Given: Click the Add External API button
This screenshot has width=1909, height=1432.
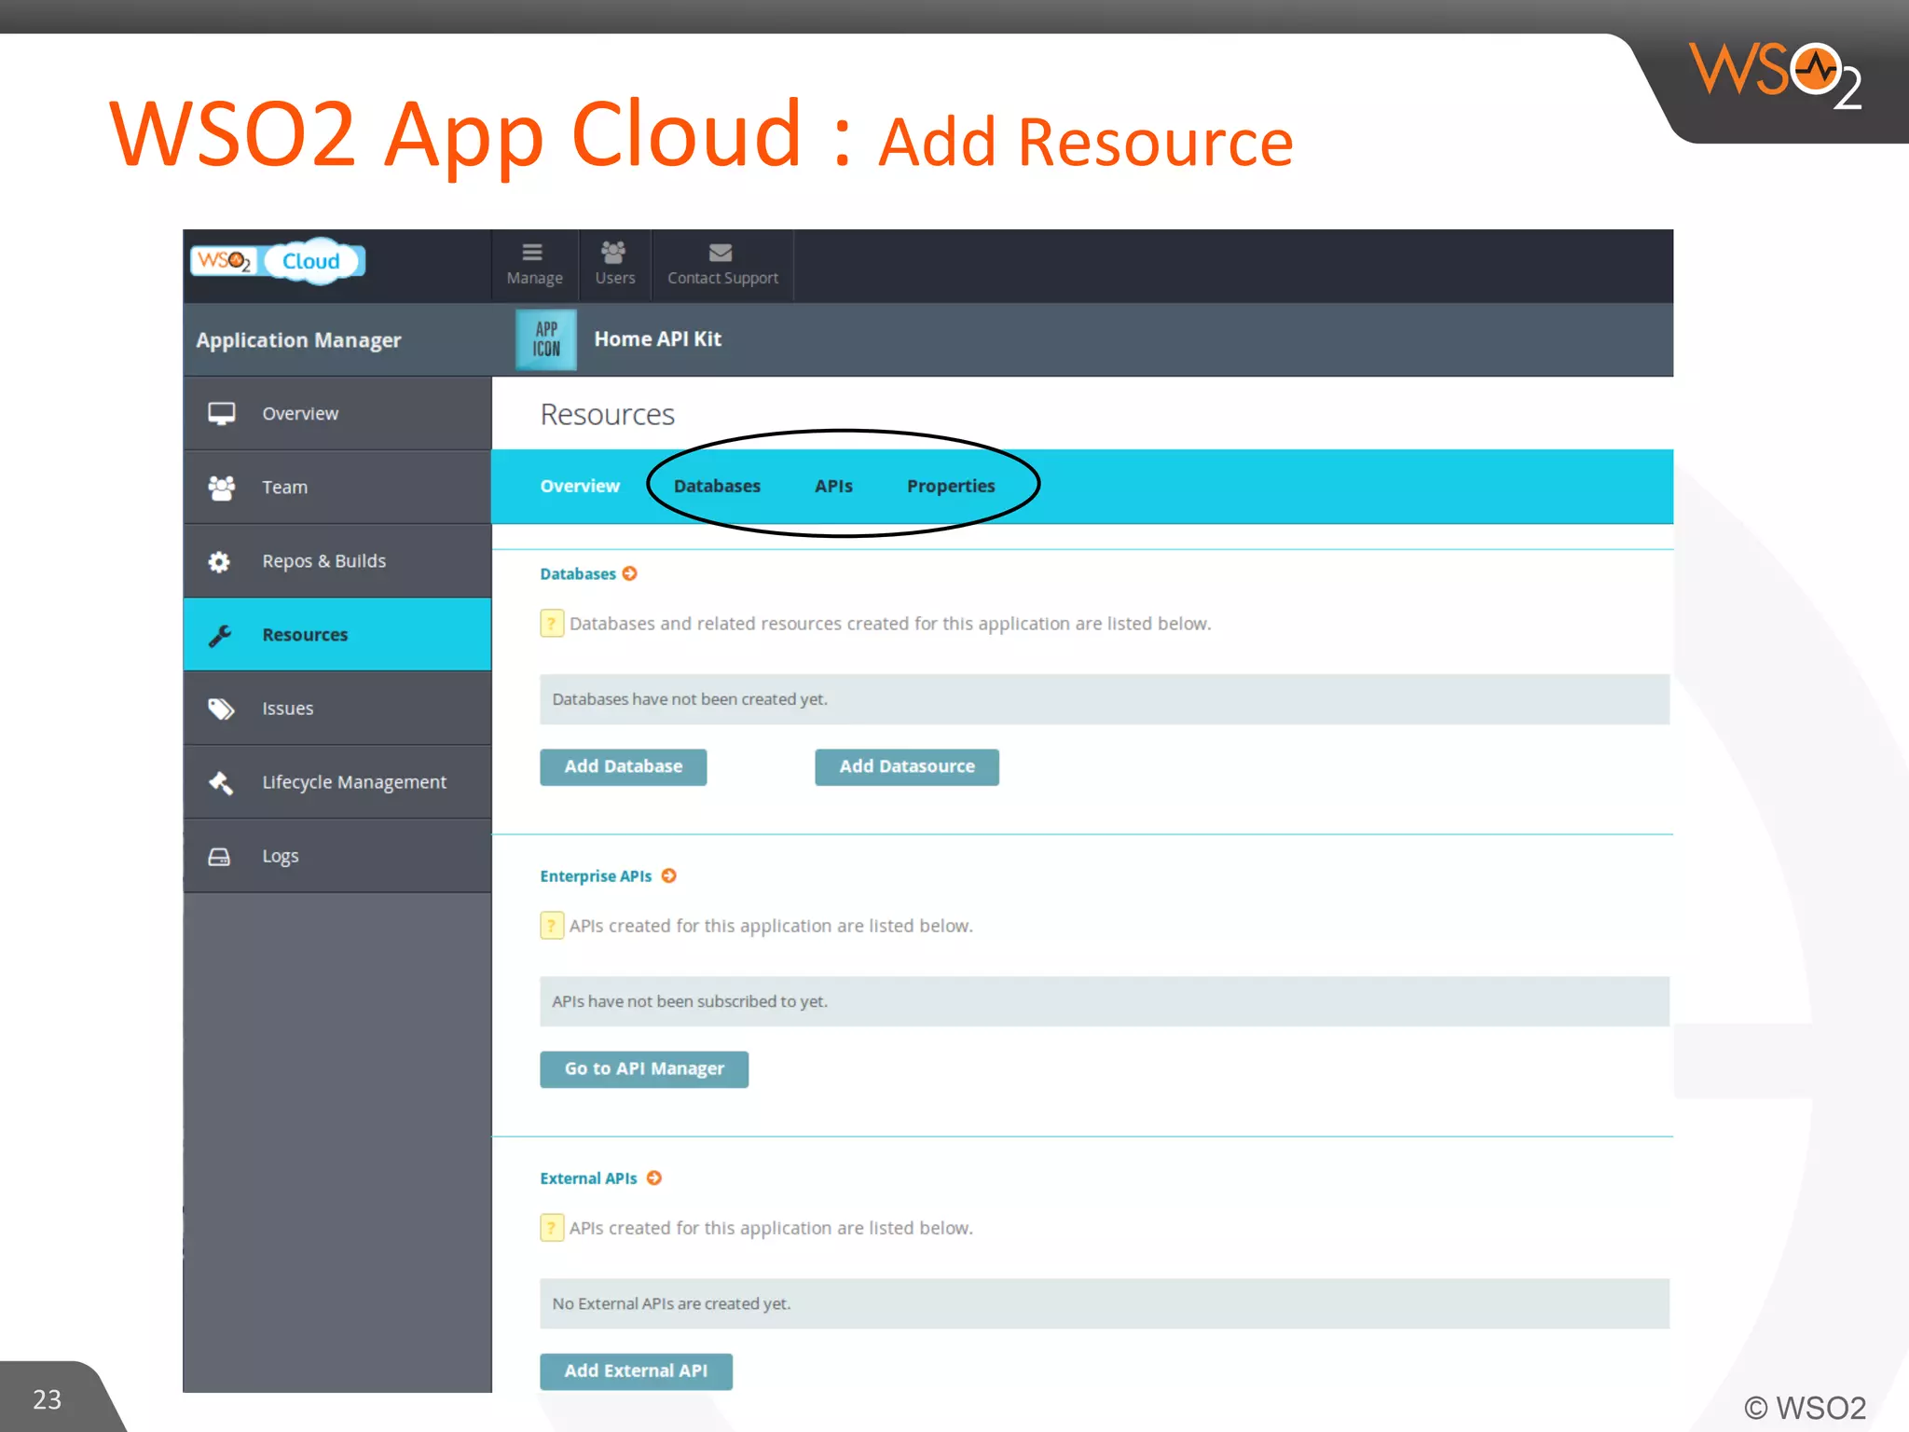Looking at the screenshot, I should (636, 1370).
